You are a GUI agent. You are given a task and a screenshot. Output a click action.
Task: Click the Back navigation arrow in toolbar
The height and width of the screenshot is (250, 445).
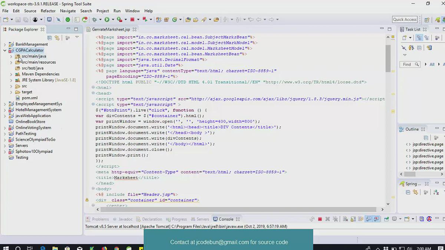point(258,19)
